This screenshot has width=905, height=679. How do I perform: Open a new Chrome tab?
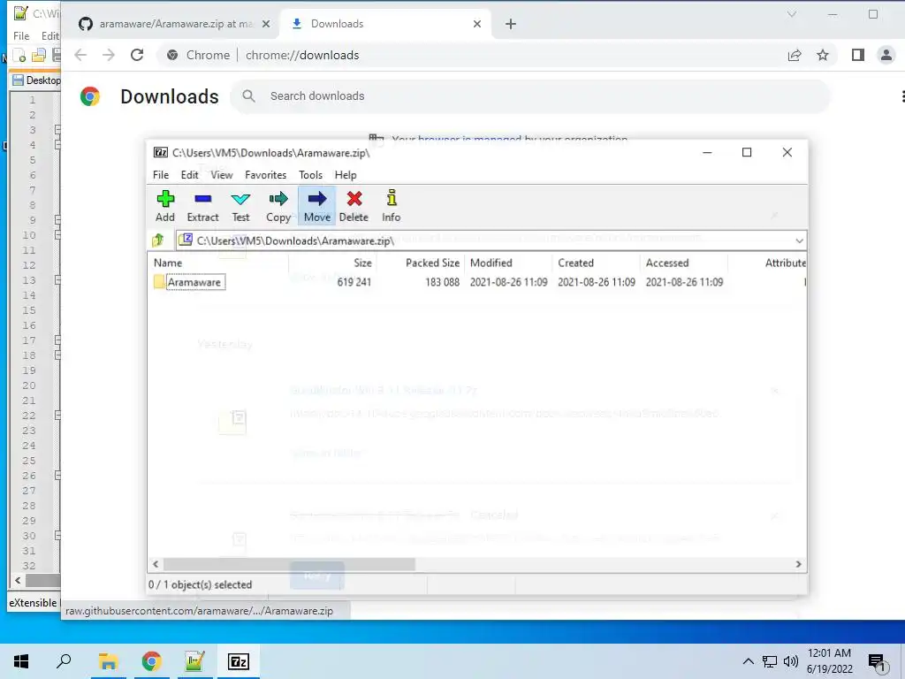tap(510, 24)
